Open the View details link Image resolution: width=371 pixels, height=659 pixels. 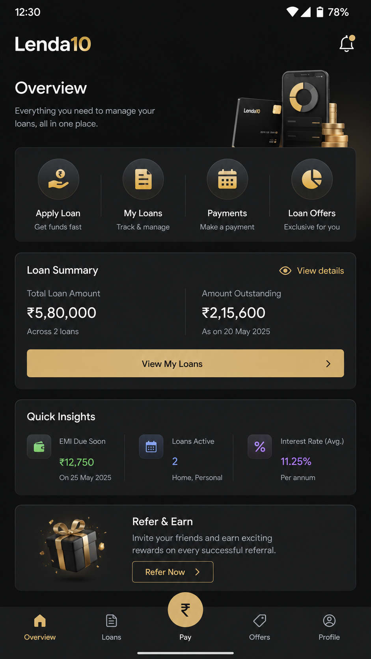320,271
